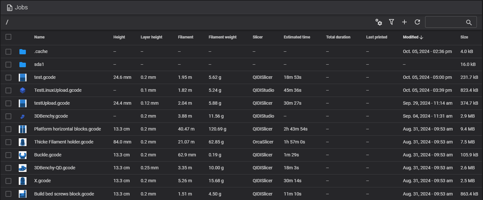Refresh the jobs file list
The width and height of the screenshot is (483, 200).
tap(417, 22)
